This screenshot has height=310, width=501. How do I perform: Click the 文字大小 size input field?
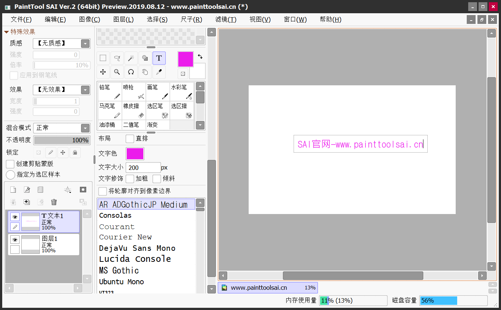143,167
